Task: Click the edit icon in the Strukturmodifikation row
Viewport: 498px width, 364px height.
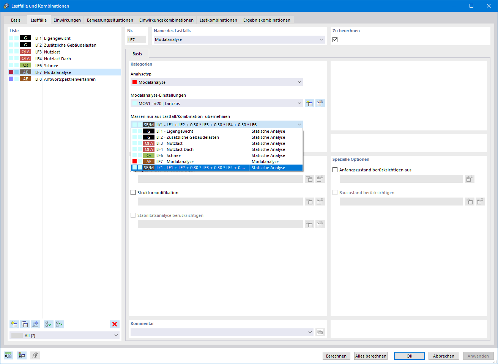Action: [x=320, y=201]
